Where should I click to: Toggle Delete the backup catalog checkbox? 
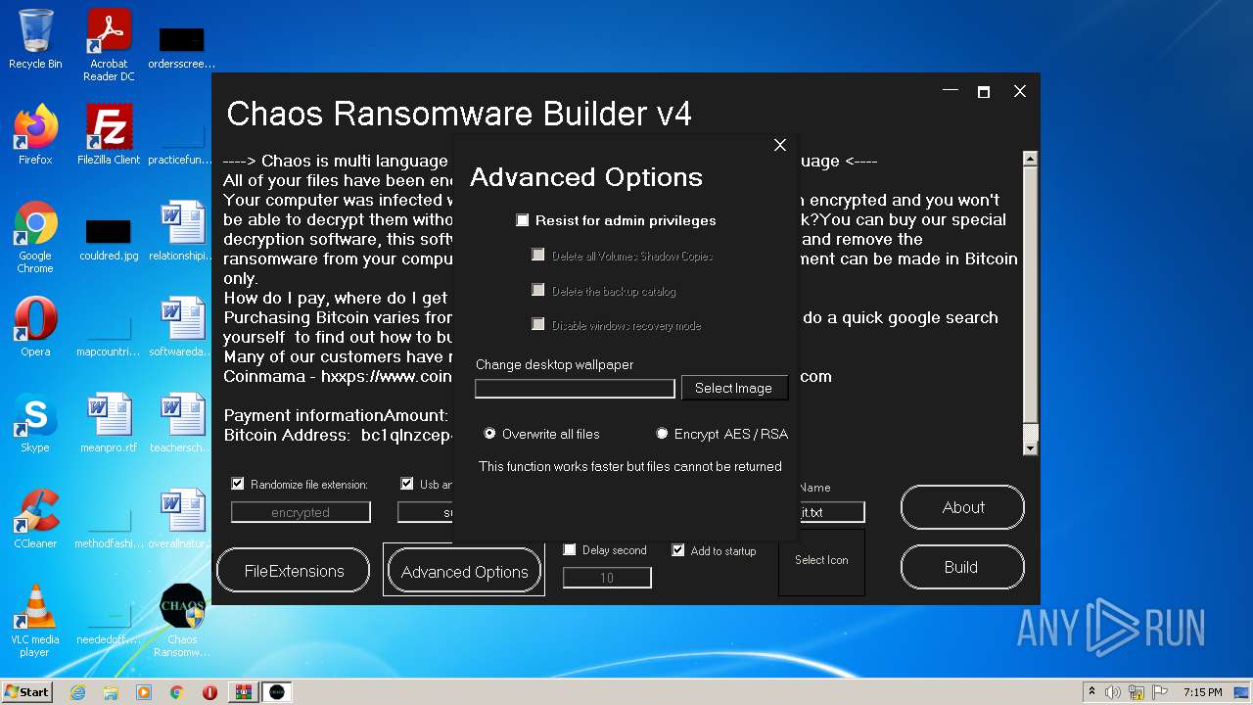(x=538, y=290)
